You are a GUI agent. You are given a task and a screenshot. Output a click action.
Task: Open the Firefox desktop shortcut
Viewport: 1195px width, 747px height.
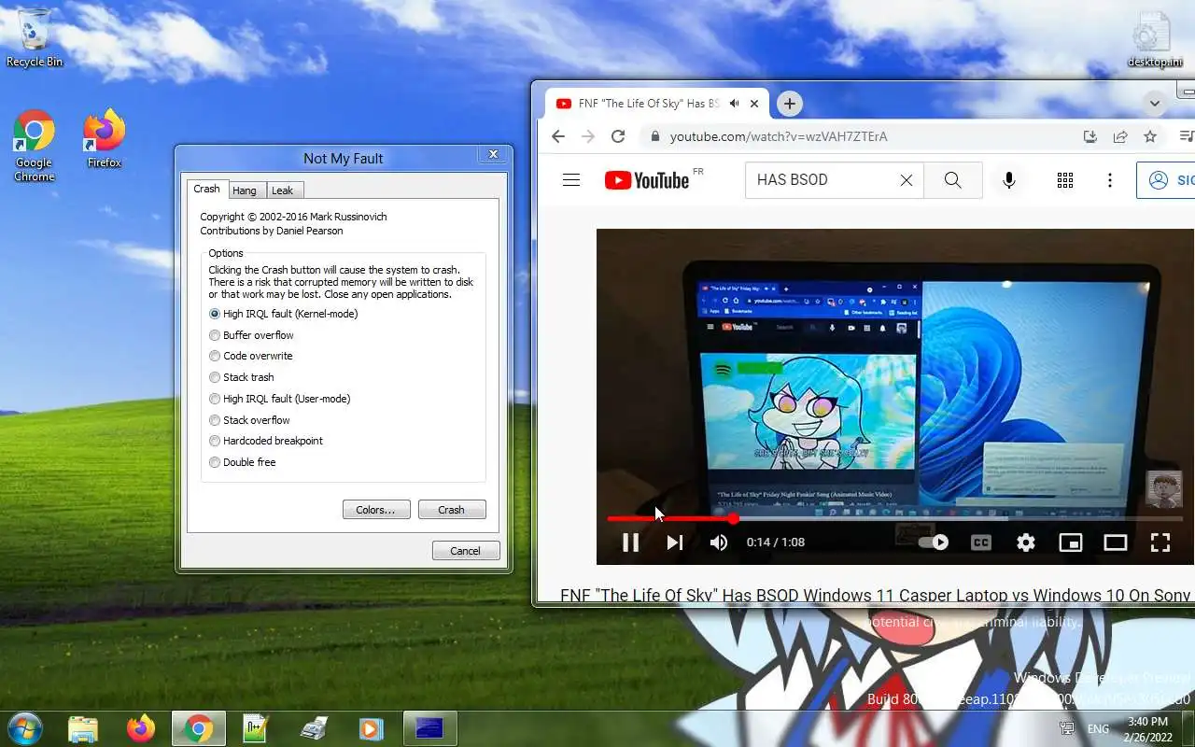pyautogui.click(x=104, y=138)
